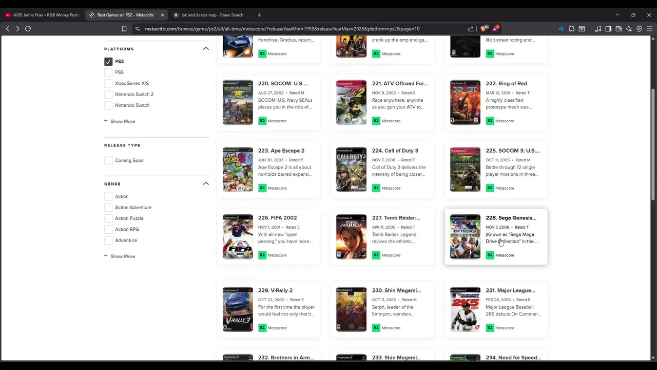Viewport: 657px width, 370px height.
Task: Open the 221. ATV Offroad Fury title link
Action: (x=400, y=83)
